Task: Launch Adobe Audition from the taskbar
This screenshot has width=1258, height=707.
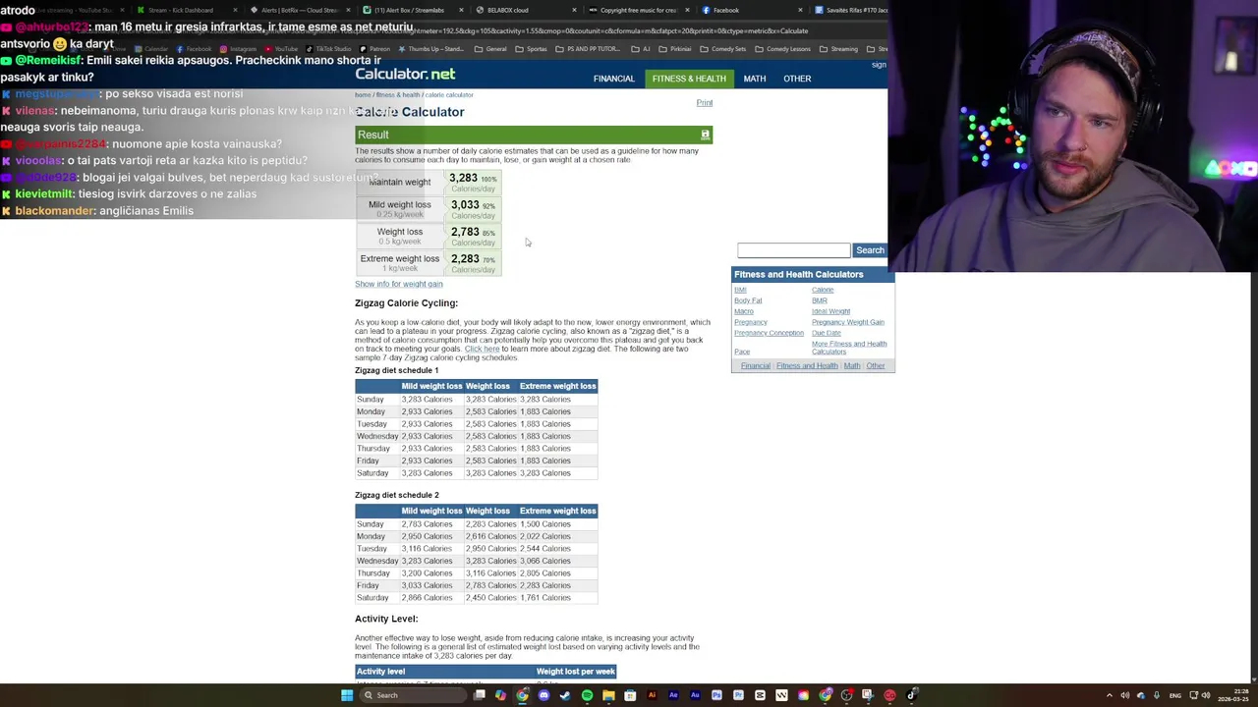Action: click(695, 695)
